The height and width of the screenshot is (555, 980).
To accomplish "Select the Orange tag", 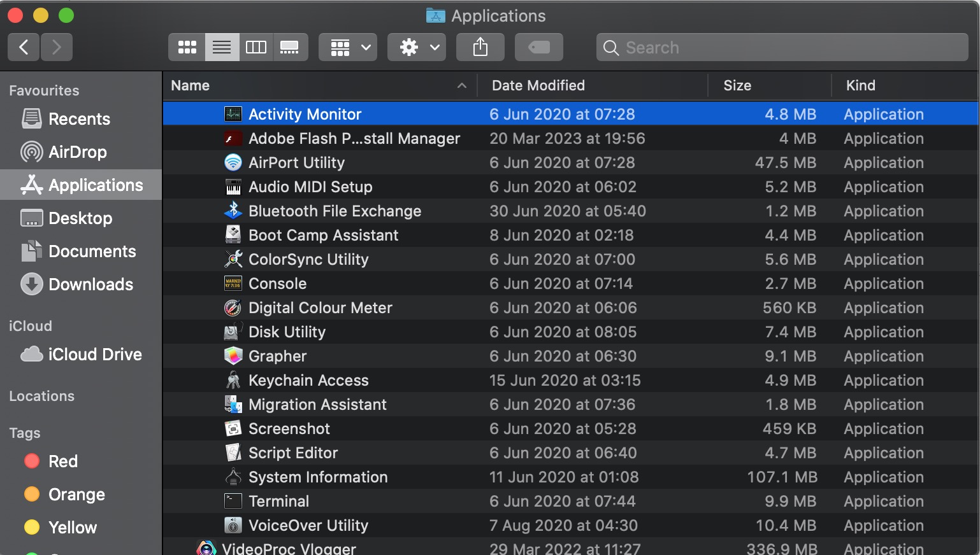I will point(81,495).
